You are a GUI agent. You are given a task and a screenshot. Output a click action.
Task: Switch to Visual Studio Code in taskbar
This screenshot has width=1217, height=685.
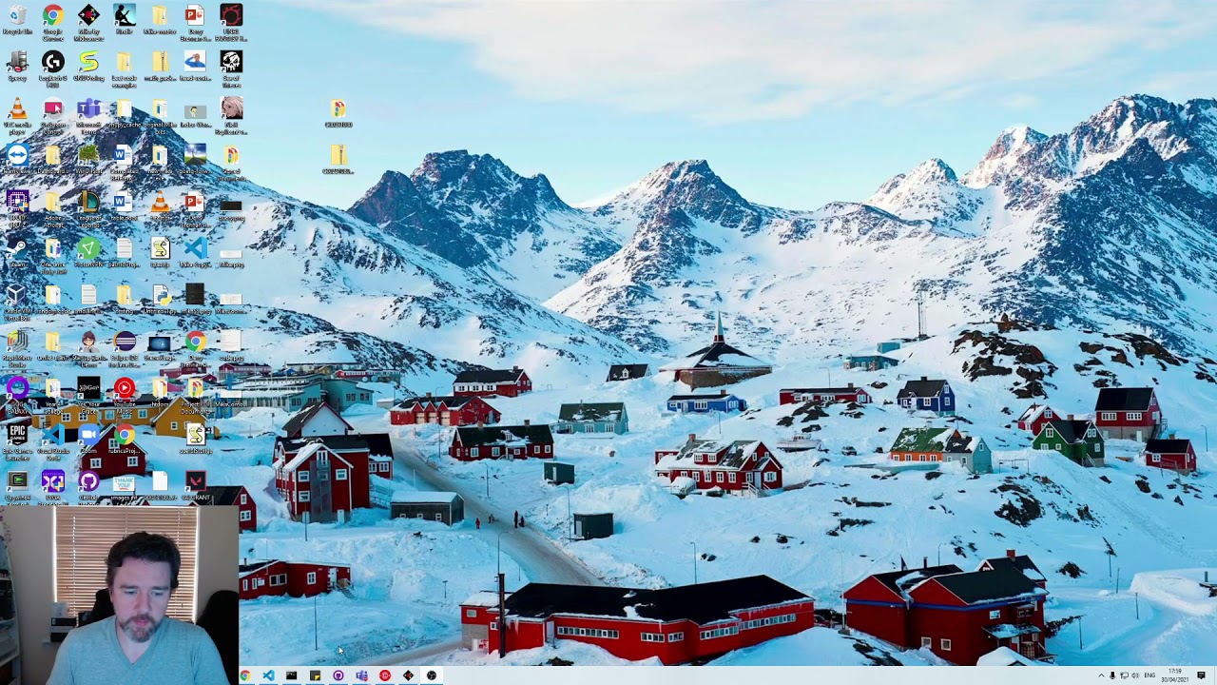268,675
